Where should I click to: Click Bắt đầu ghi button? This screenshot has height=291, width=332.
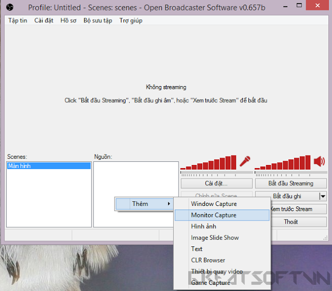point(287,196)
